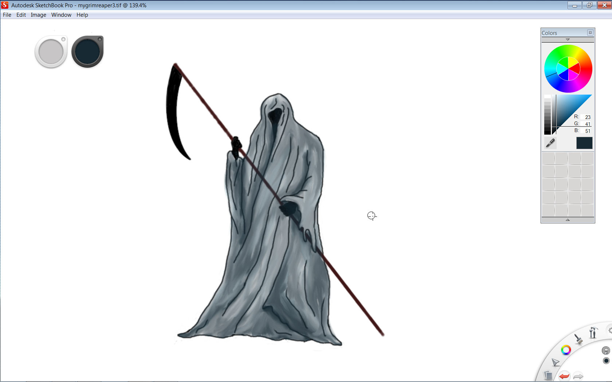Open the color ring icon on the lagoon

[x=566, y=350]
